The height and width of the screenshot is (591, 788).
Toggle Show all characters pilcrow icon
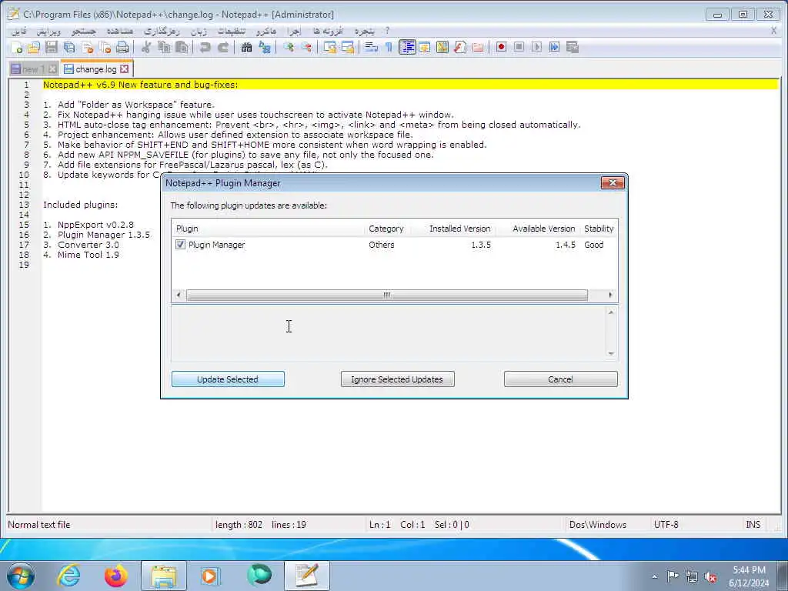pos(389,47)
